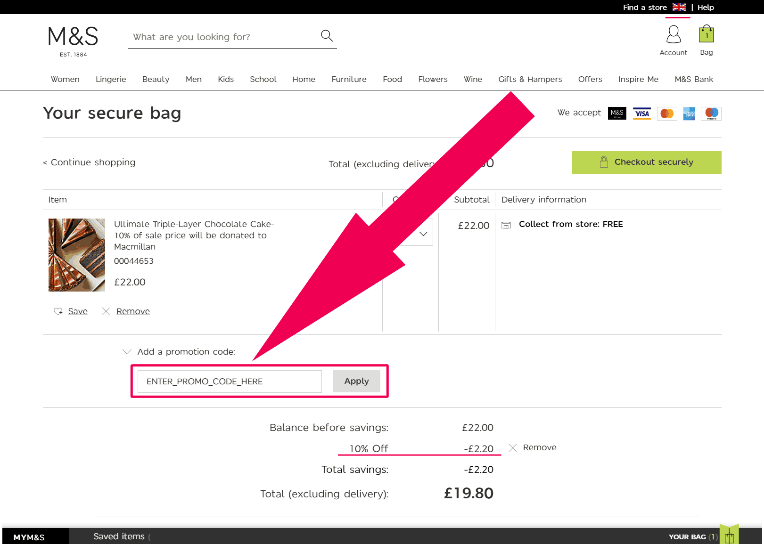Open the Wine menu
764x544 pixels.
point(473,79)
